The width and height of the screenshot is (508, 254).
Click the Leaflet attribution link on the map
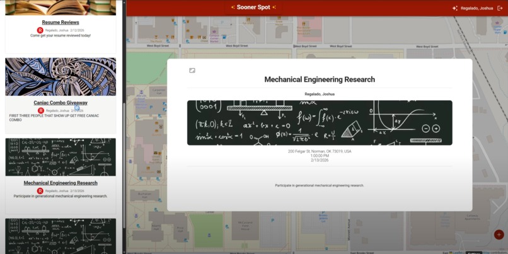click(458, 252)
